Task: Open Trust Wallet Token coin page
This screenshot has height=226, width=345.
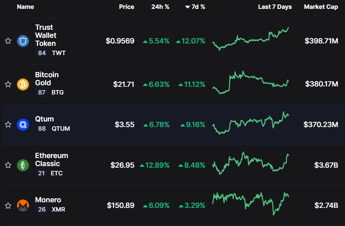Action: click(45, 35)
